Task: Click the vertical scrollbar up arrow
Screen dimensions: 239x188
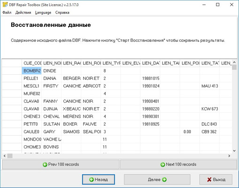Action: coord(234,63)
